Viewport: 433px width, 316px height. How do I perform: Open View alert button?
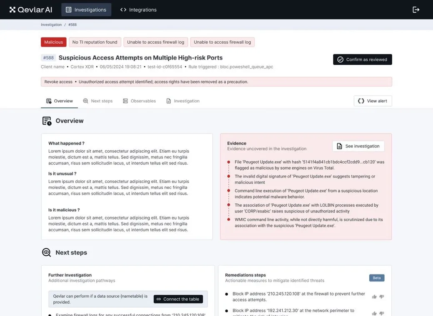point(373,101)
